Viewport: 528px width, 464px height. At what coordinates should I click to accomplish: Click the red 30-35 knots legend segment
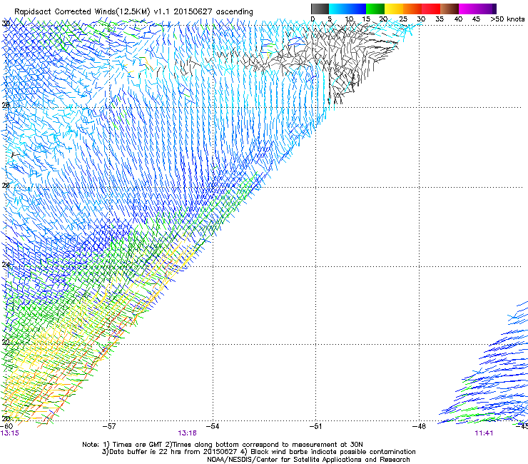(431, 9)
